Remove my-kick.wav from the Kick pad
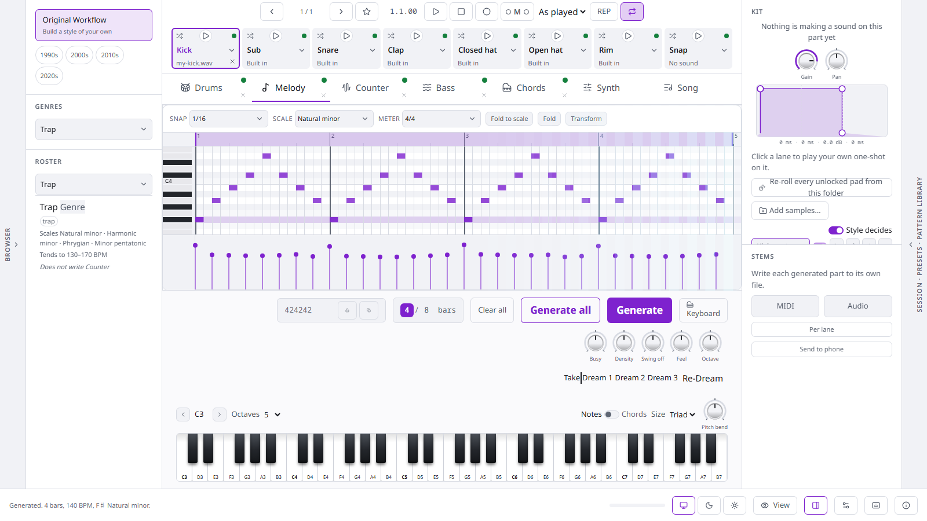927x521 pixels. pyautogui.click(x=232, y=61)
